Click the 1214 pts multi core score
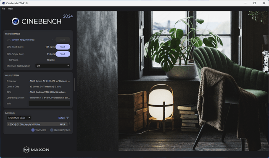Screen dimensions: 269x158 (50, 47)
